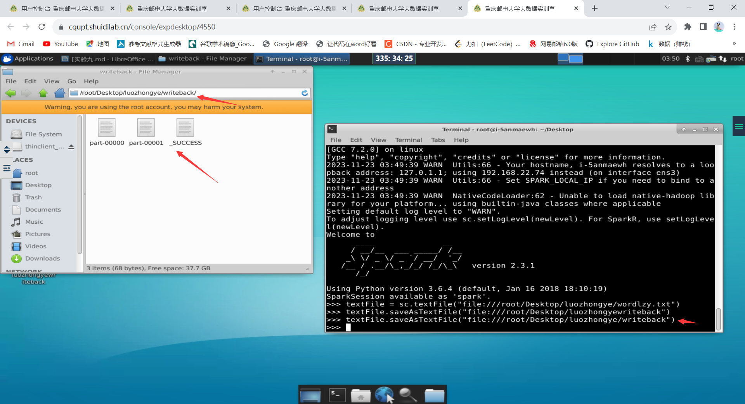Open tab search dropdown arrow
Image resolution: width=745 pixels, height=404 pixels.
click(667, 7)
